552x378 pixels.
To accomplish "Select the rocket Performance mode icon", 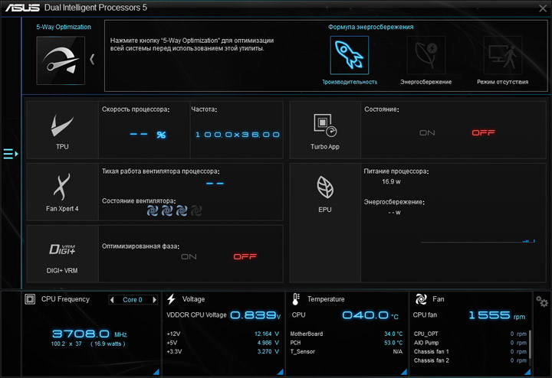I will point(350,55).
